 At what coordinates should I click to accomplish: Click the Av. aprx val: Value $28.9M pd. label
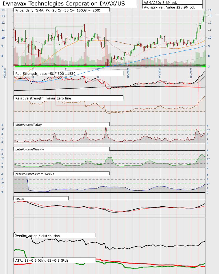169,7
